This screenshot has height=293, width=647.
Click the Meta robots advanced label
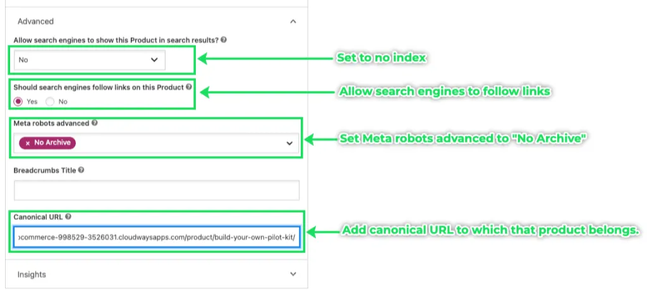point(51,123)
